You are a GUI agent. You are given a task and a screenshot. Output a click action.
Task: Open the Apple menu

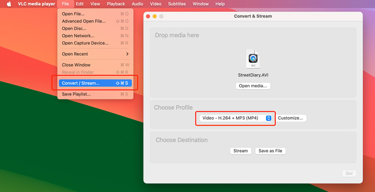pyautogui.click(x=9, y=4)
